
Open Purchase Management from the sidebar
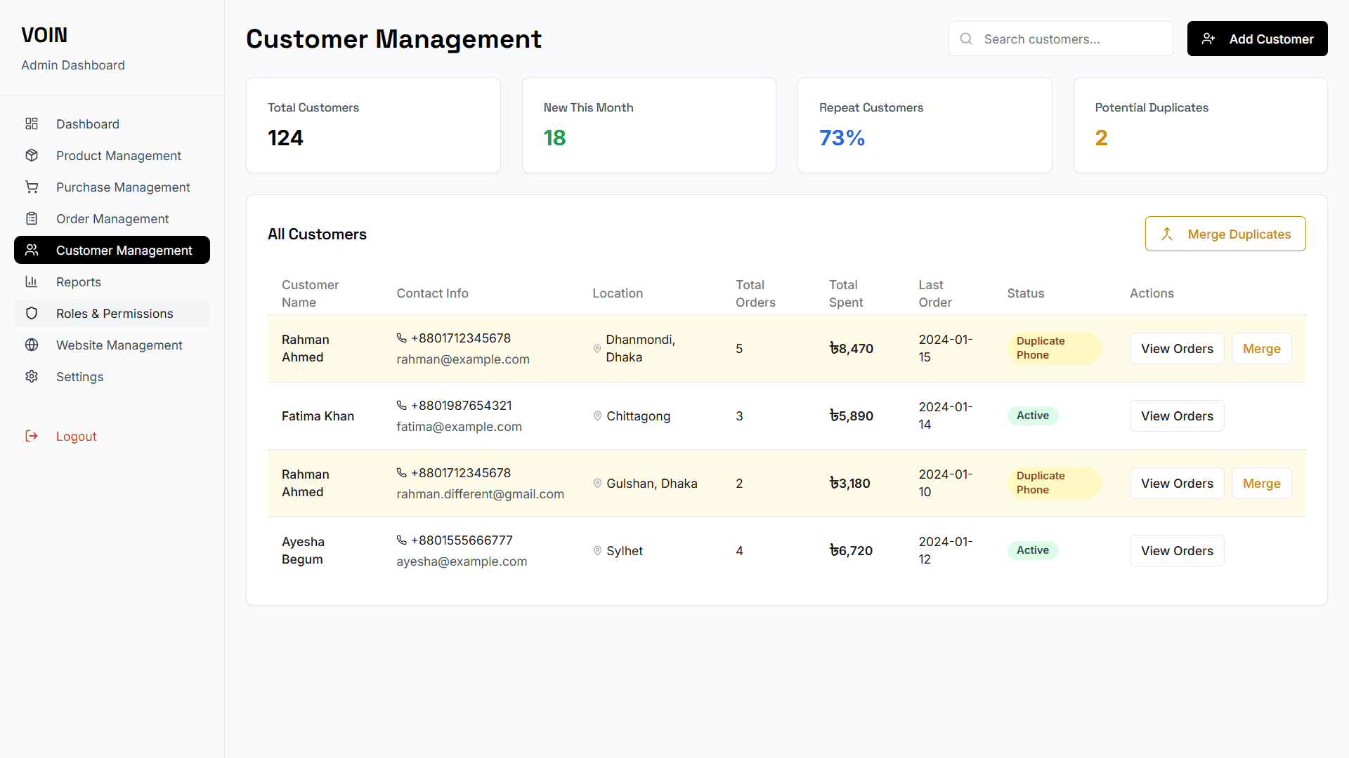click(123, 187)
